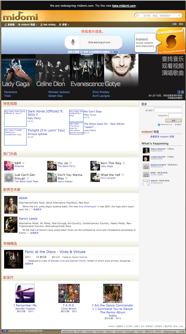This screenshot has height=334, width=186.
Task: Open the beta.midomi.com link
Action: pyautogui.click(x=124, y=6)
